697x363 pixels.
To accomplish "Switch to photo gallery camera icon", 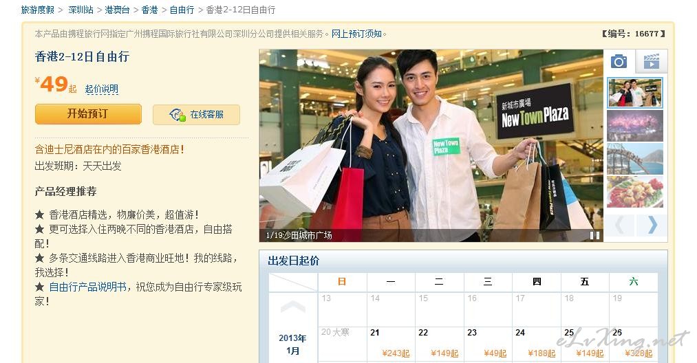I will pos(619,61).
